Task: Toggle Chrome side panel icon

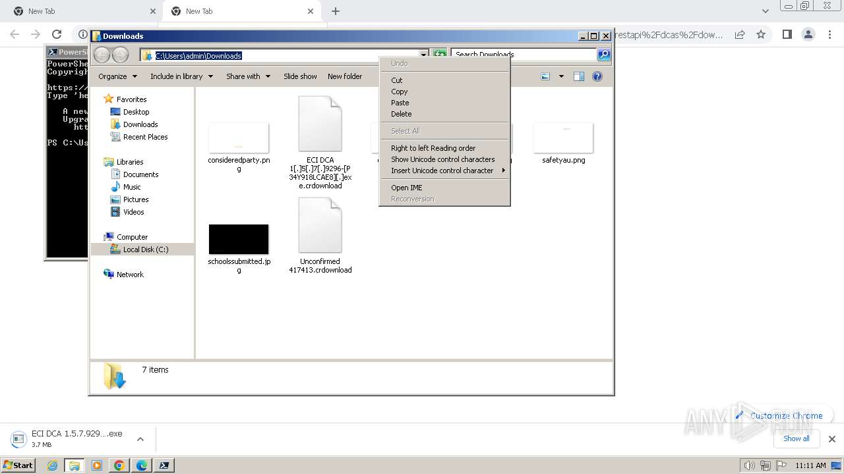Action: [787, 34]
